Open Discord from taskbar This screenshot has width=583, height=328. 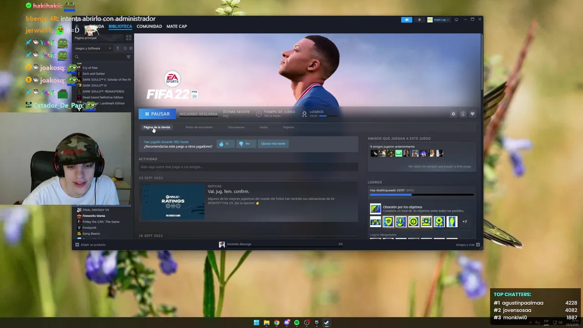pos(286,323)
